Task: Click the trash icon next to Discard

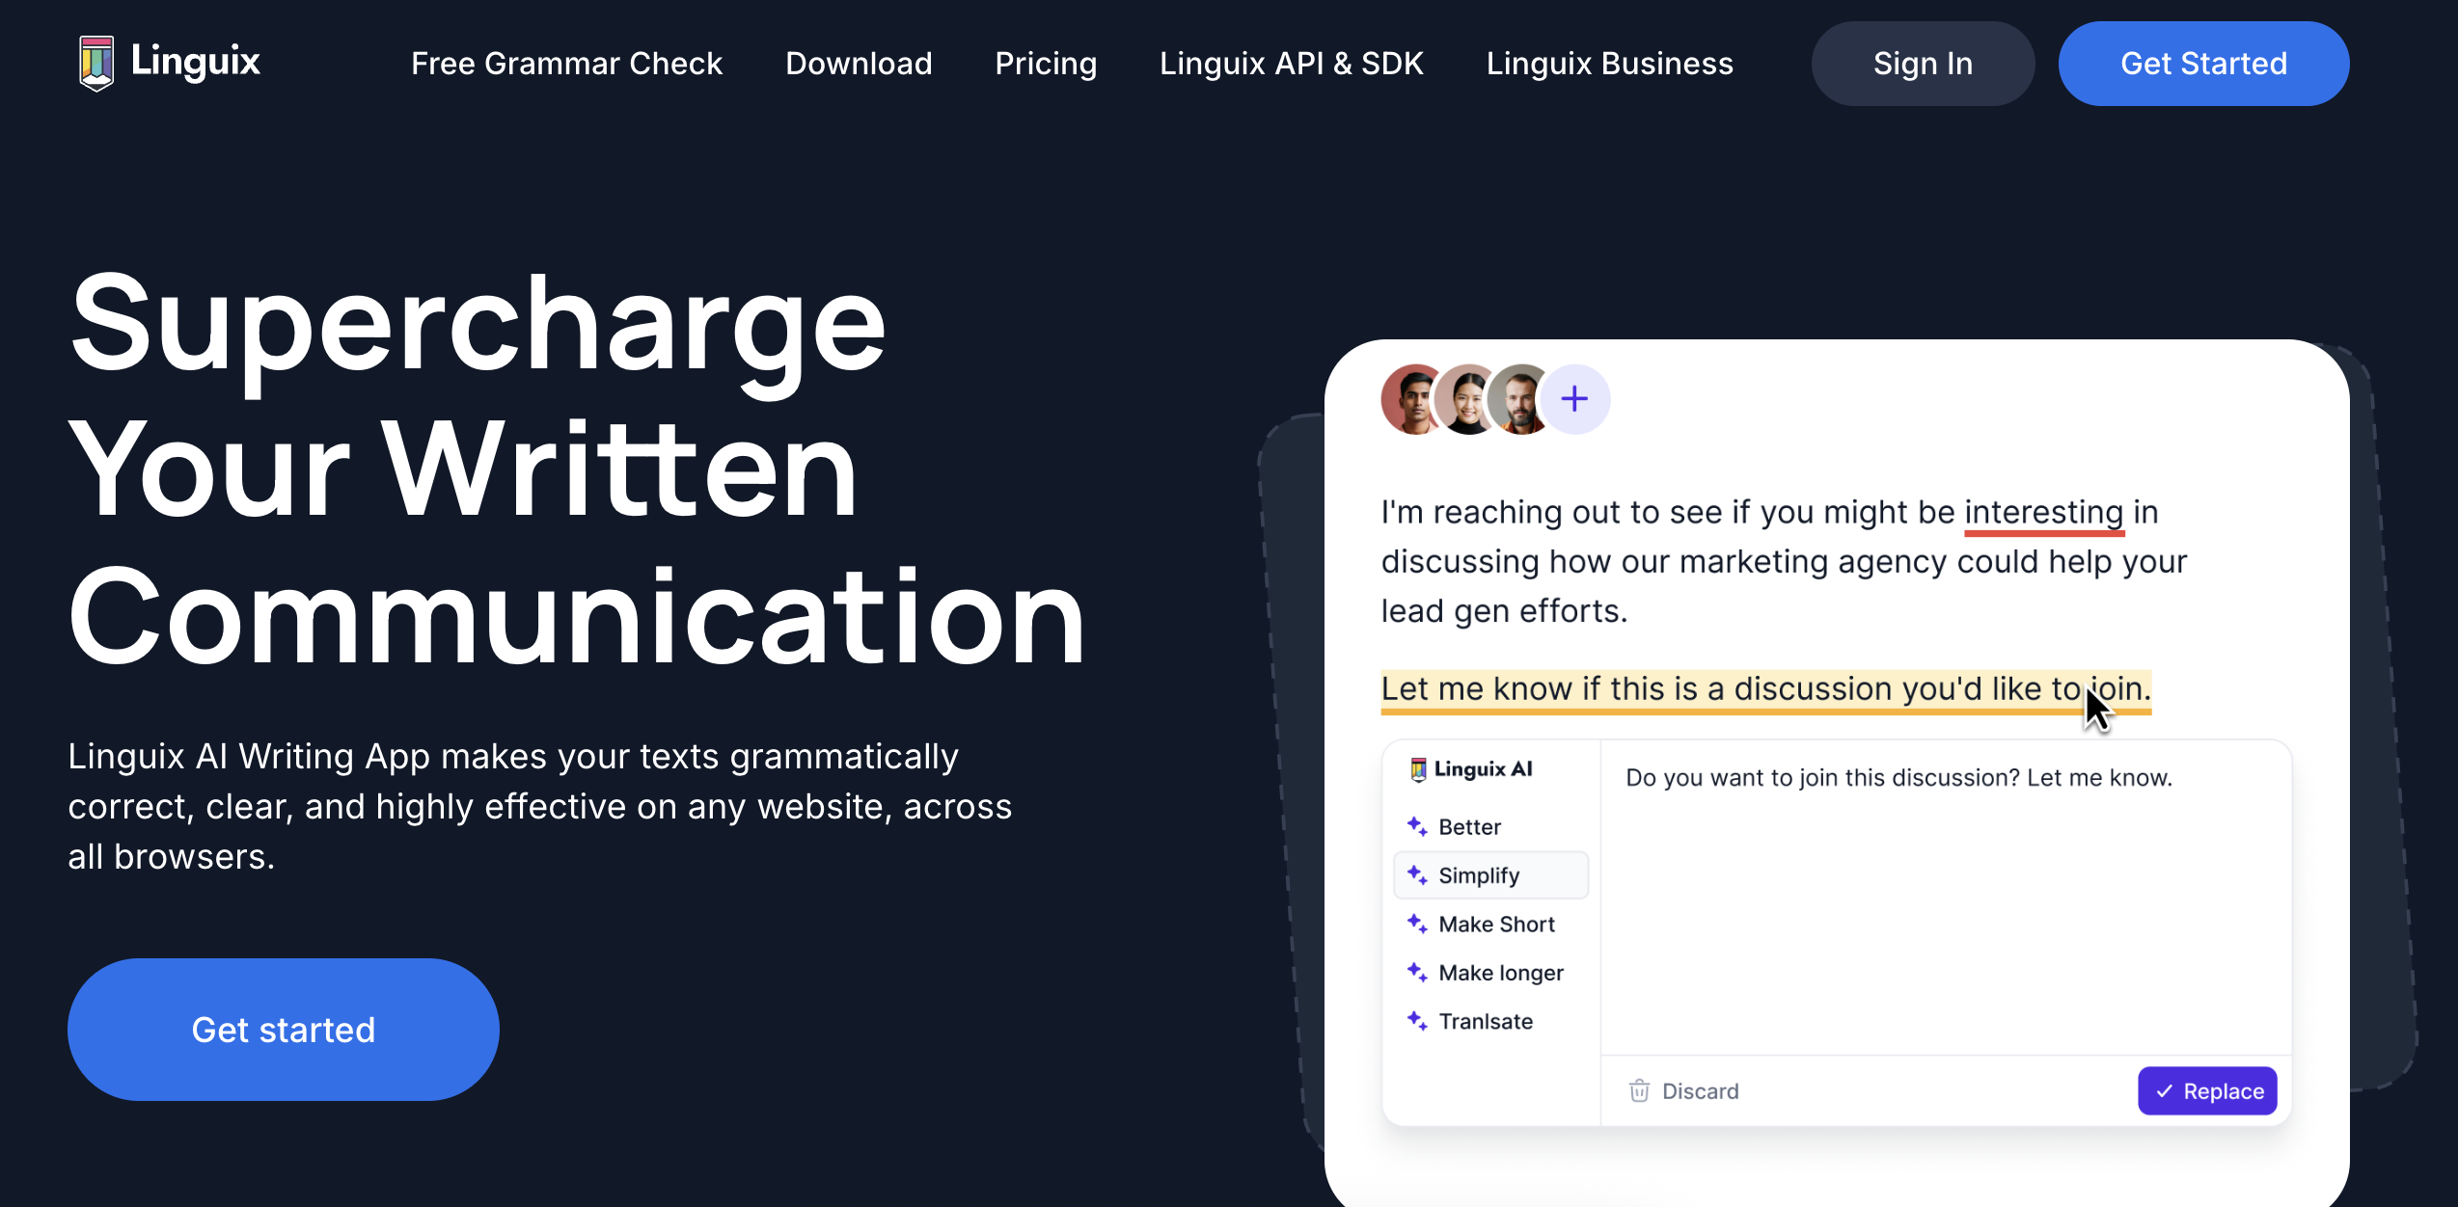Action: tap(1639, 1090)
